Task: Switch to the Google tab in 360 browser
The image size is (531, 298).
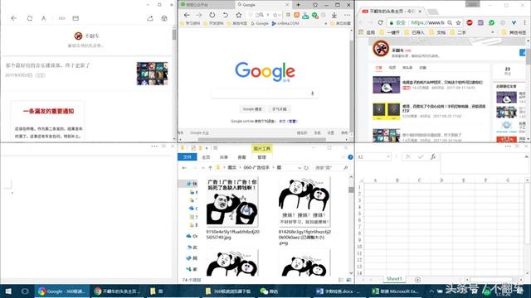Action: click(x=263, y=5)
